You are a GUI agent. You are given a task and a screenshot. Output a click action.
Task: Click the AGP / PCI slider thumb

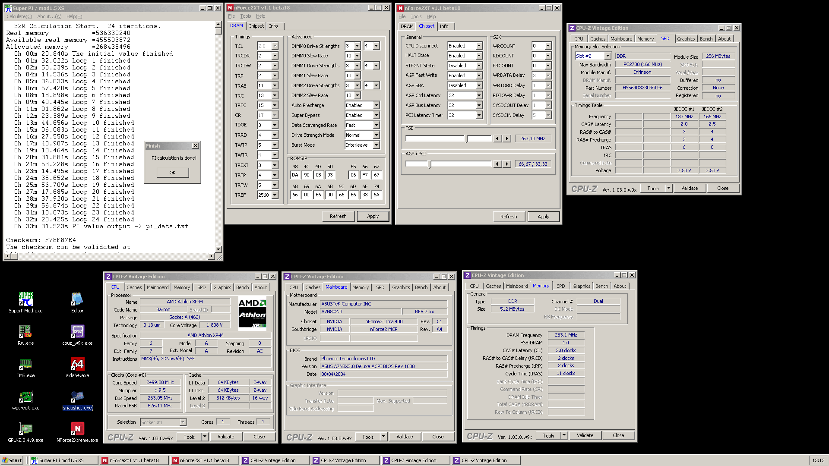(430, 164)
